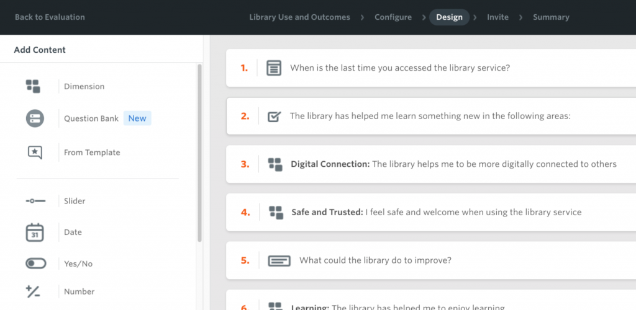The width and height of the screenshot is (636, 310).
Task: Add a Slider question type
Action: 75,201
